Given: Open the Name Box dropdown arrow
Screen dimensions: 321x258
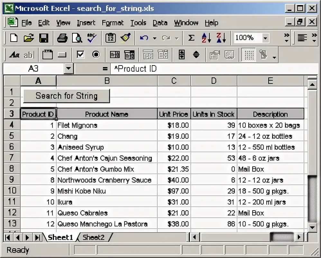Looking at the screenshot, I should (x=69, y=68).
